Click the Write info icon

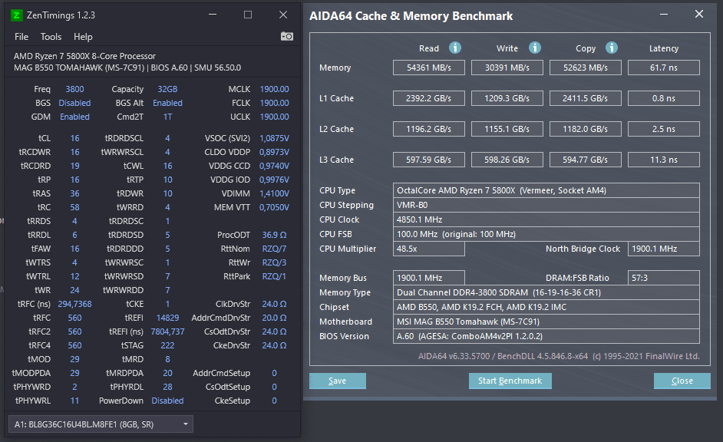(535, 48)
